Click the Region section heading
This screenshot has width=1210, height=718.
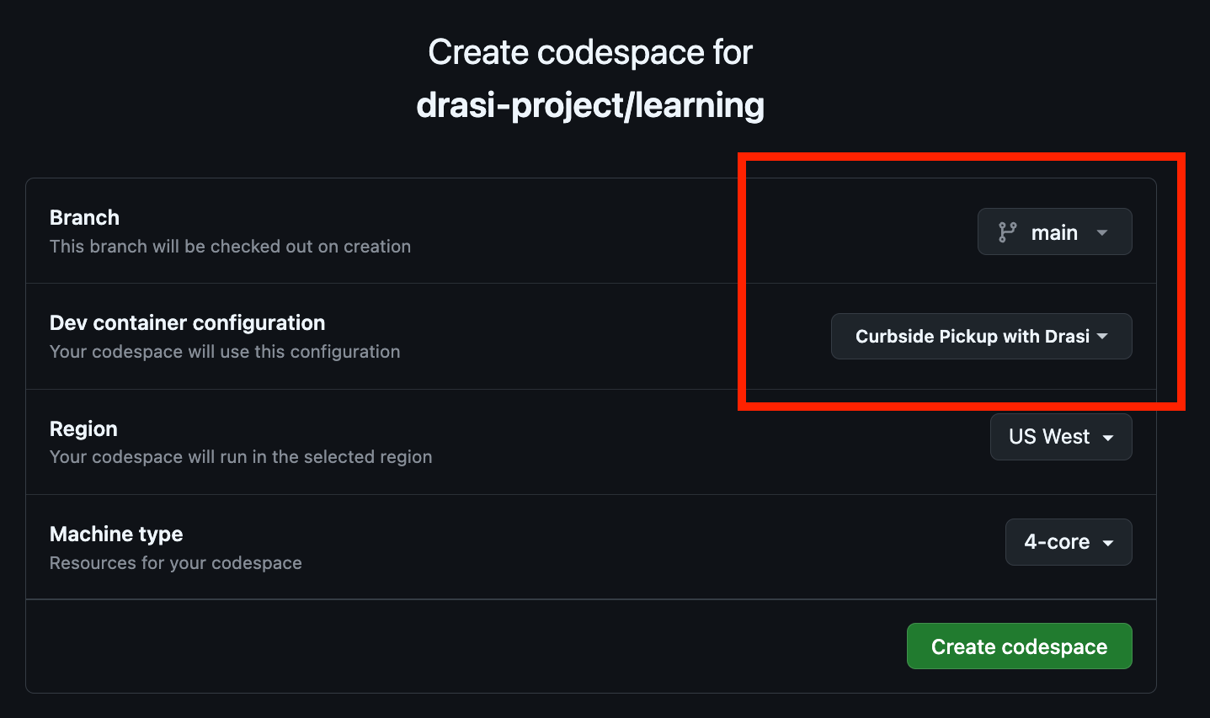pyautogui.click(x=83, y=428)
